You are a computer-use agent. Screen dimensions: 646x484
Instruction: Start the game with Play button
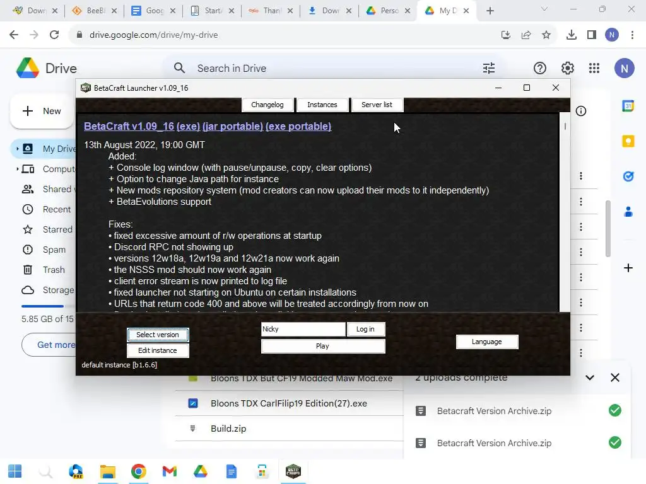323,346
